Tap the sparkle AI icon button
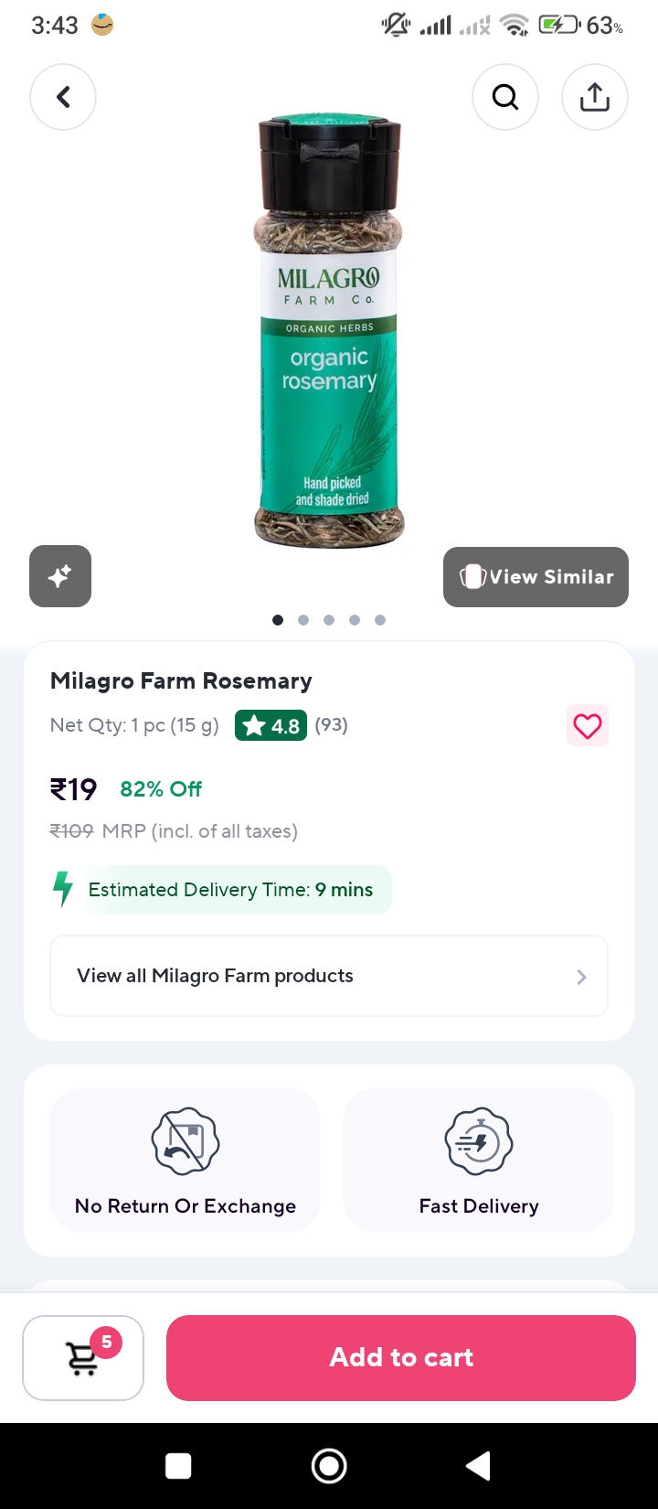This screenshot has width=658, height=1509. [60, 576]
